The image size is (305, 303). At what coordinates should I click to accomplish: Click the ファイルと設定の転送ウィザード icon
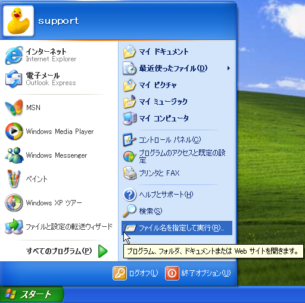[14, 226]
